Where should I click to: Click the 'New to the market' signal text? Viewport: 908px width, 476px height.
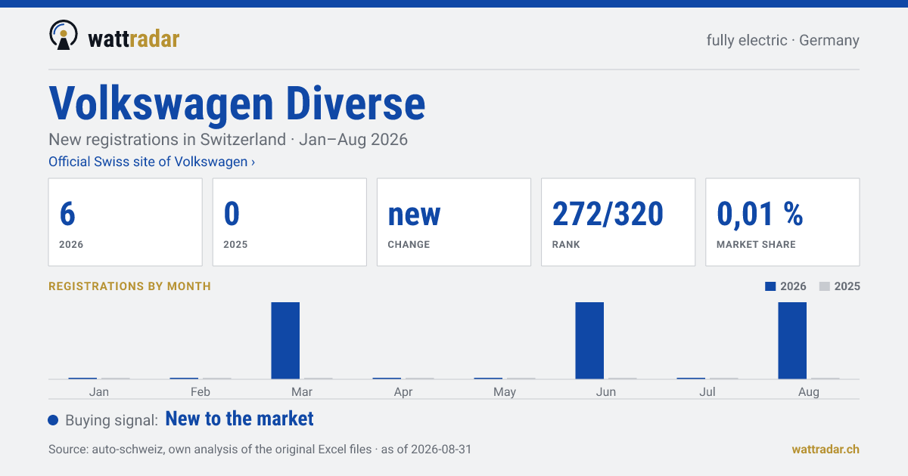pyautogui.click(x=239, y=419)
